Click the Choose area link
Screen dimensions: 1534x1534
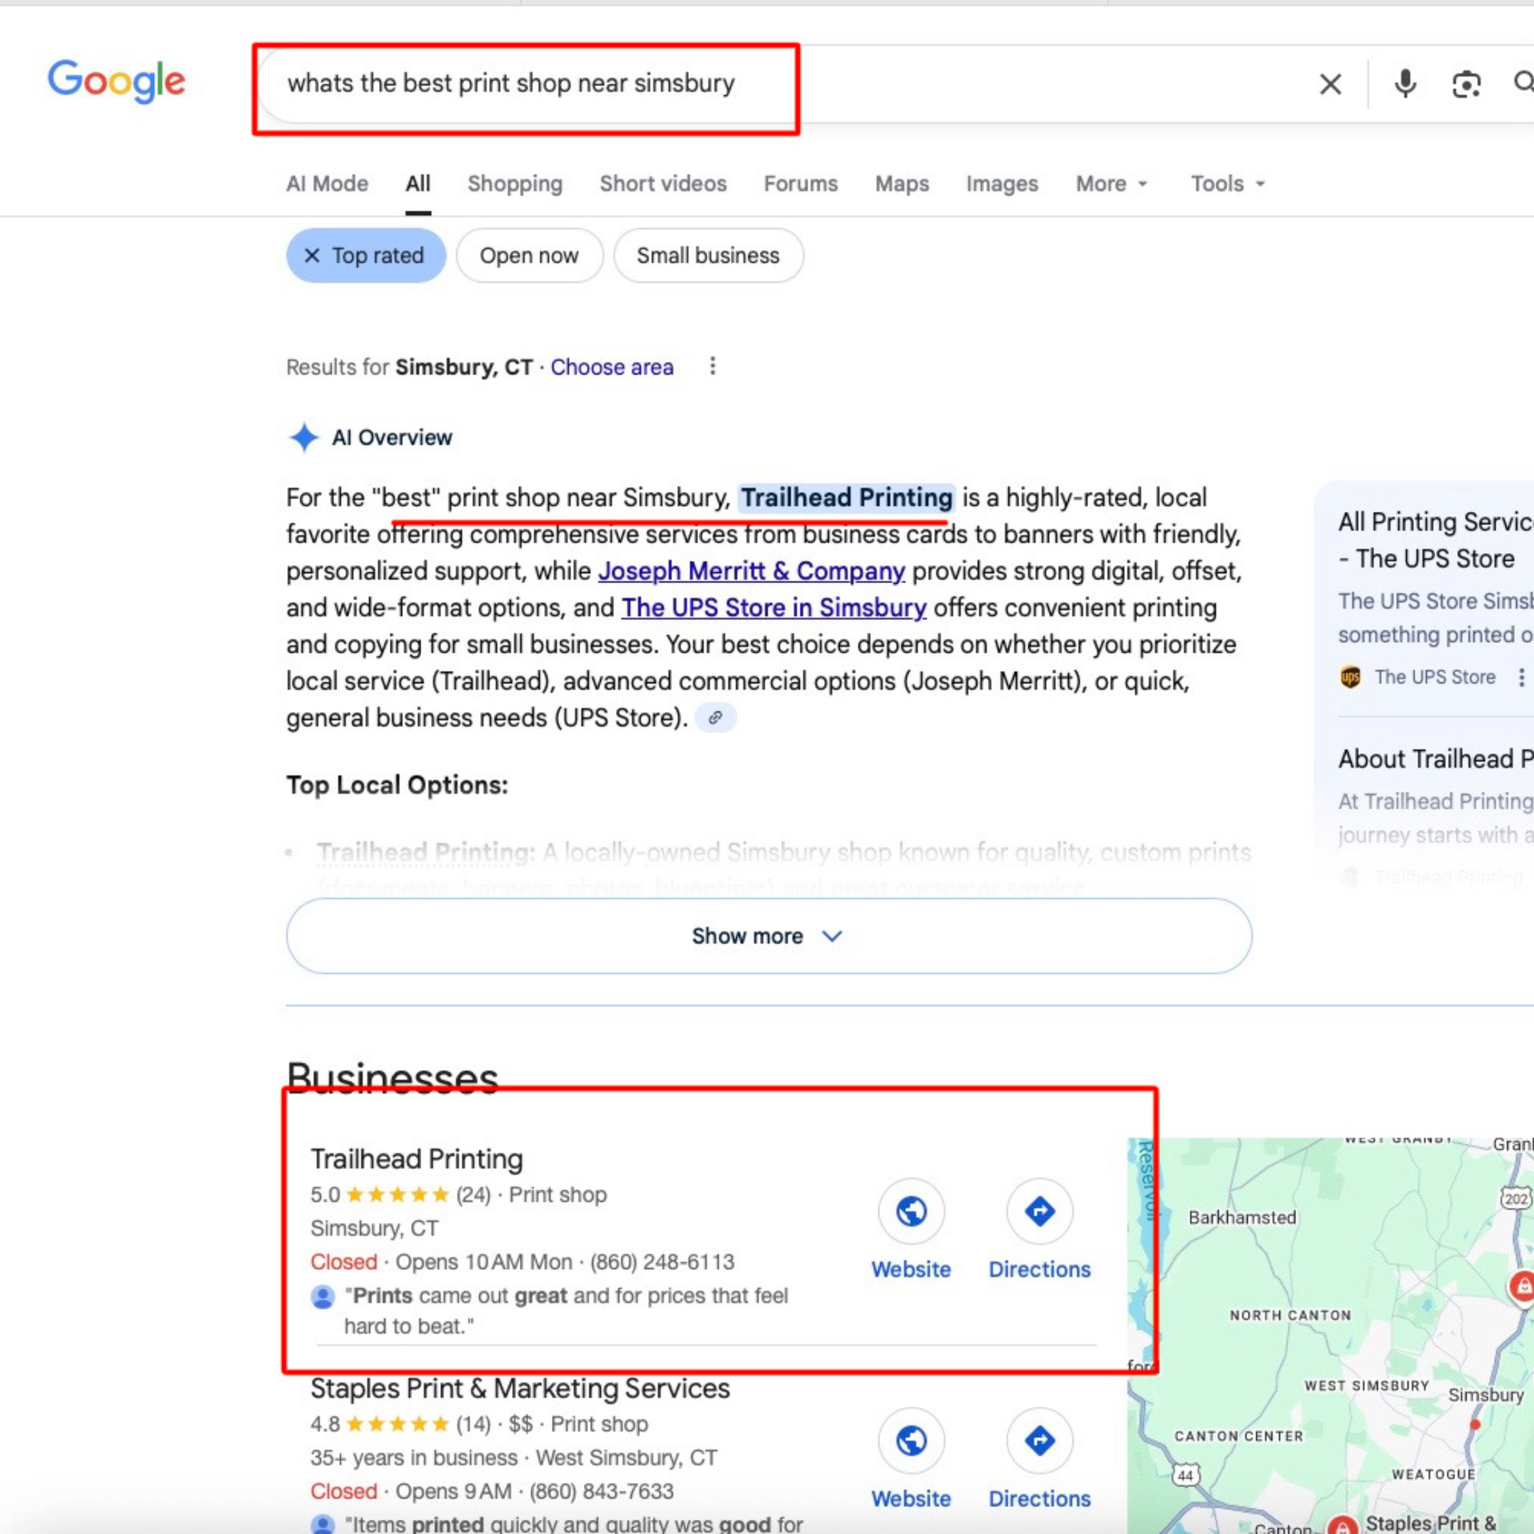[612, 367]
